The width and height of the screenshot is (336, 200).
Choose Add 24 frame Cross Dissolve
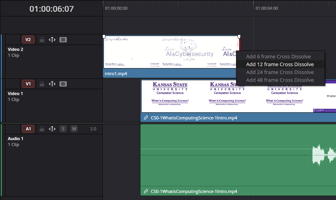(280, 72)
